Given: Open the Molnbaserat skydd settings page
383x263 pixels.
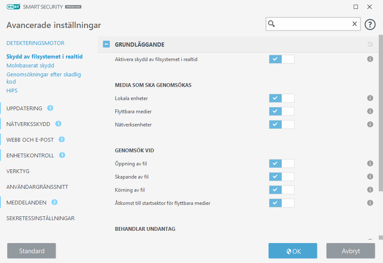Looking at the screenshot, I should (30, 66).
